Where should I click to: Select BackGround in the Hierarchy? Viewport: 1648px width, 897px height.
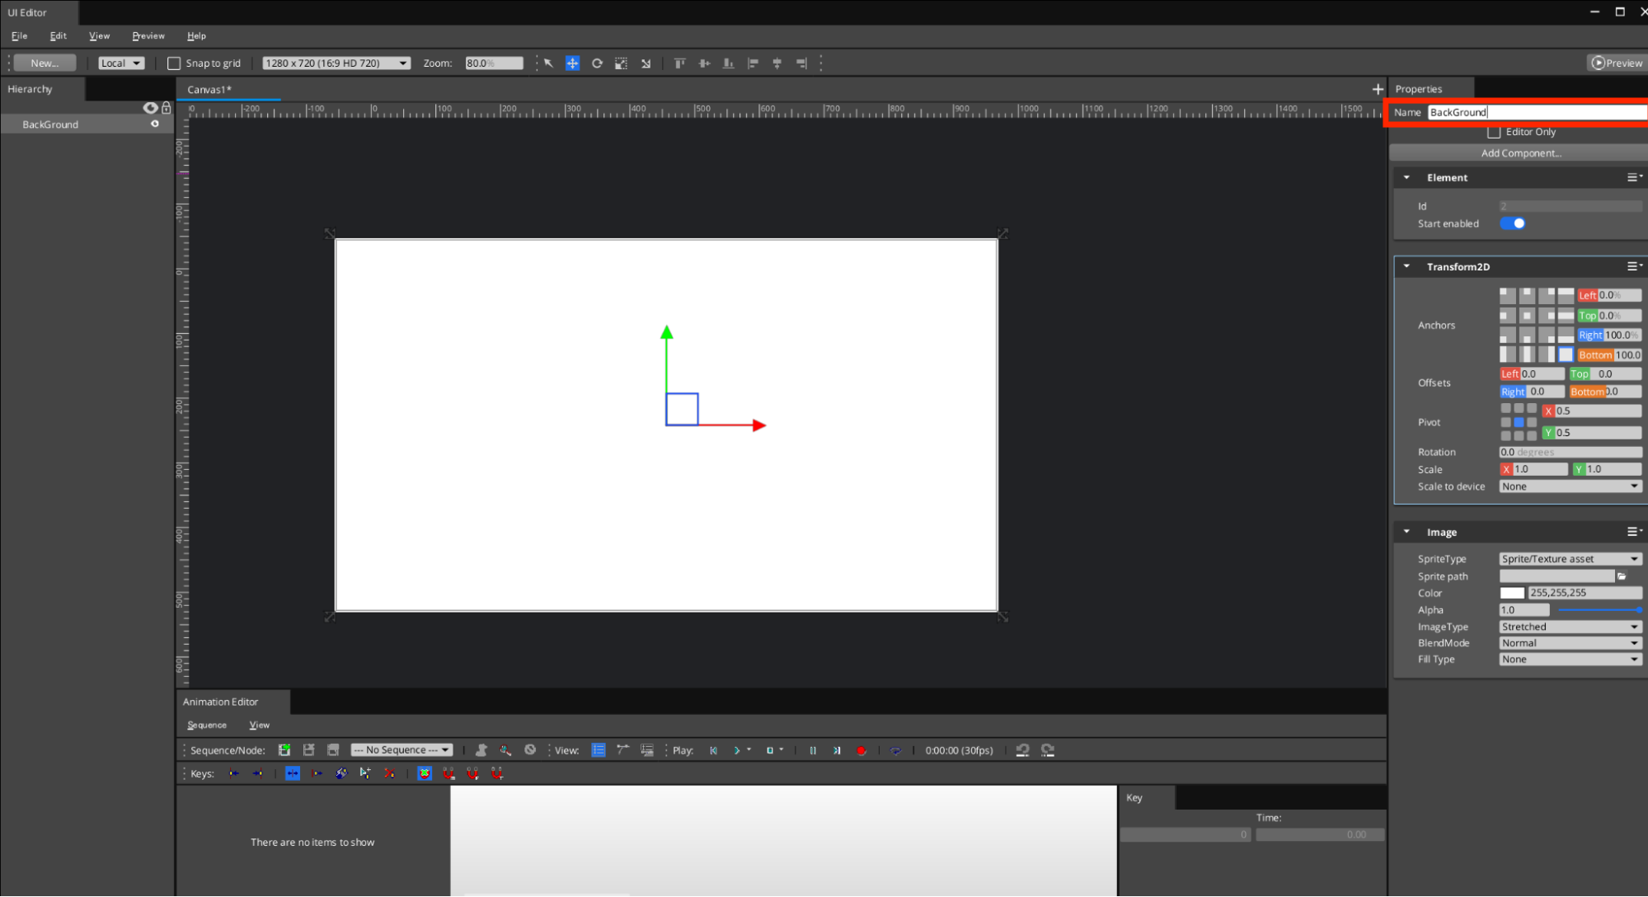[x=50, y=124]
